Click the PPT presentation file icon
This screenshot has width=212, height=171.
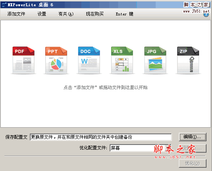56,60
